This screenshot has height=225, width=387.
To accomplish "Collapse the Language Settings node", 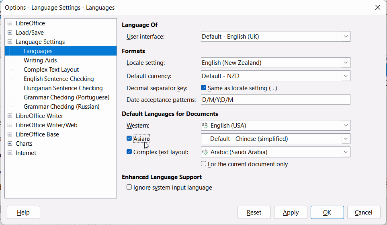I will coord(10,42).
